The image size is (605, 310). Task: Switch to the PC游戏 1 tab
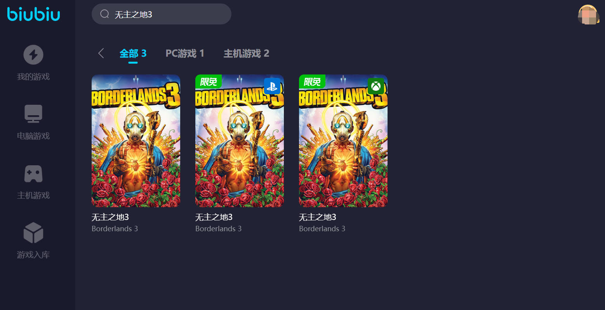click(185, 54)
